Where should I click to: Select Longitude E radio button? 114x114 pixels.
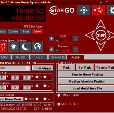pyautogui.click(x=37, y=86)
